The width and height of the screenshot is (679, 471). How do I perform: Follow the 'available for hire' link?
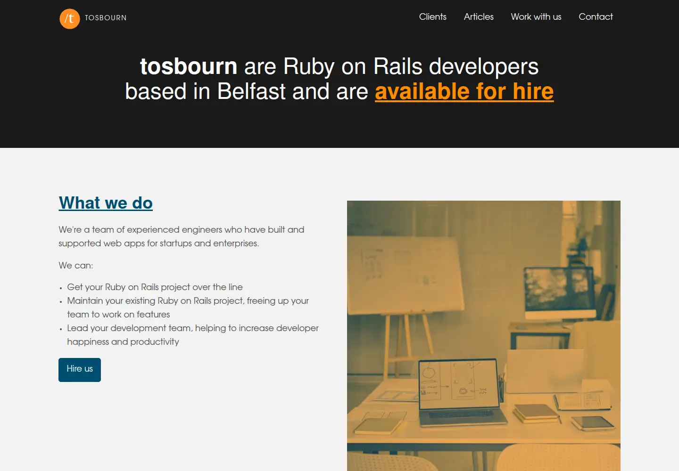point(464,91)
